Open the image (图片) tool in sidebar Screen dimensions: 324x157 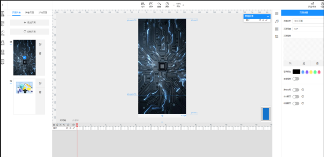pyautogui.click(x=3, y=24)
